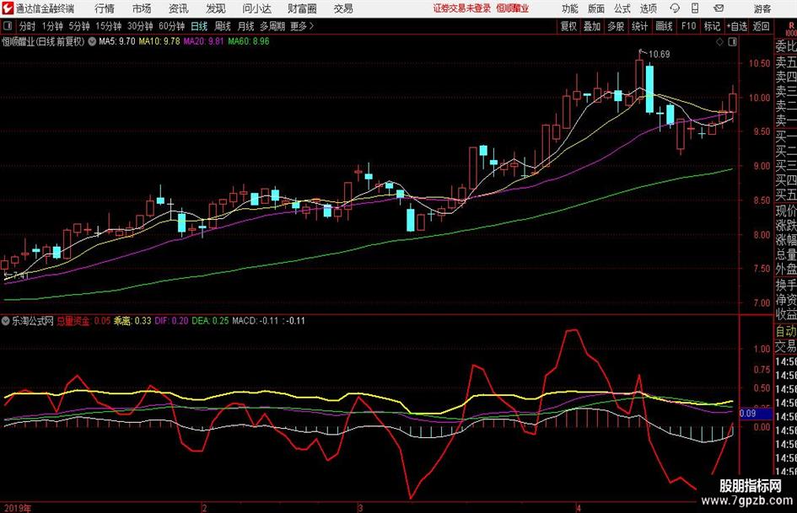797x513 pixels.
Task: Switch to 60分钟 period tab
Action: (171, 26)
